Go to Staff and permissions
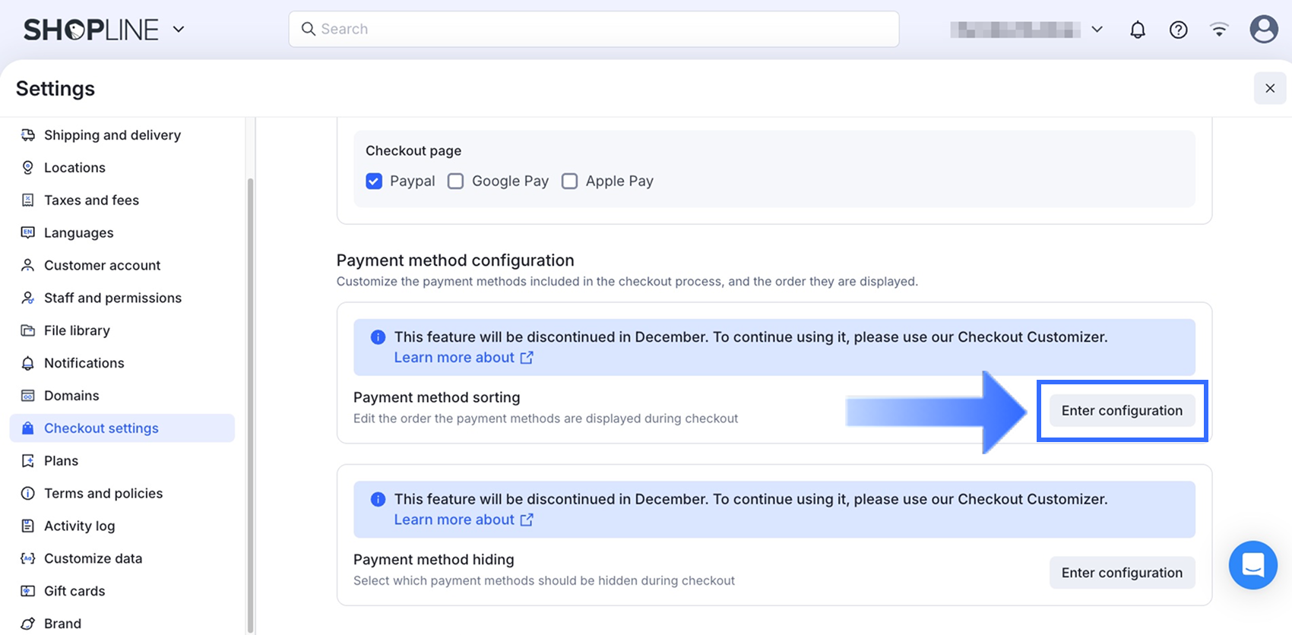1292x635 pixels. tap(112, 298)
